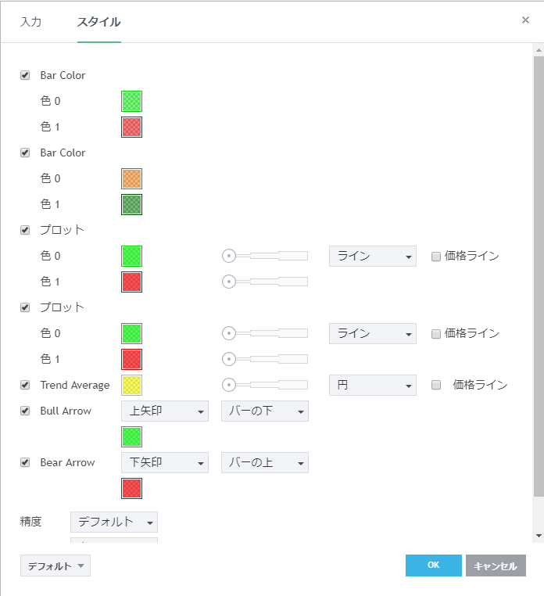Toggle the Bear Arrow checkbox
The height and width of the screenshot is (596, 544).
[x=25, y=462]
